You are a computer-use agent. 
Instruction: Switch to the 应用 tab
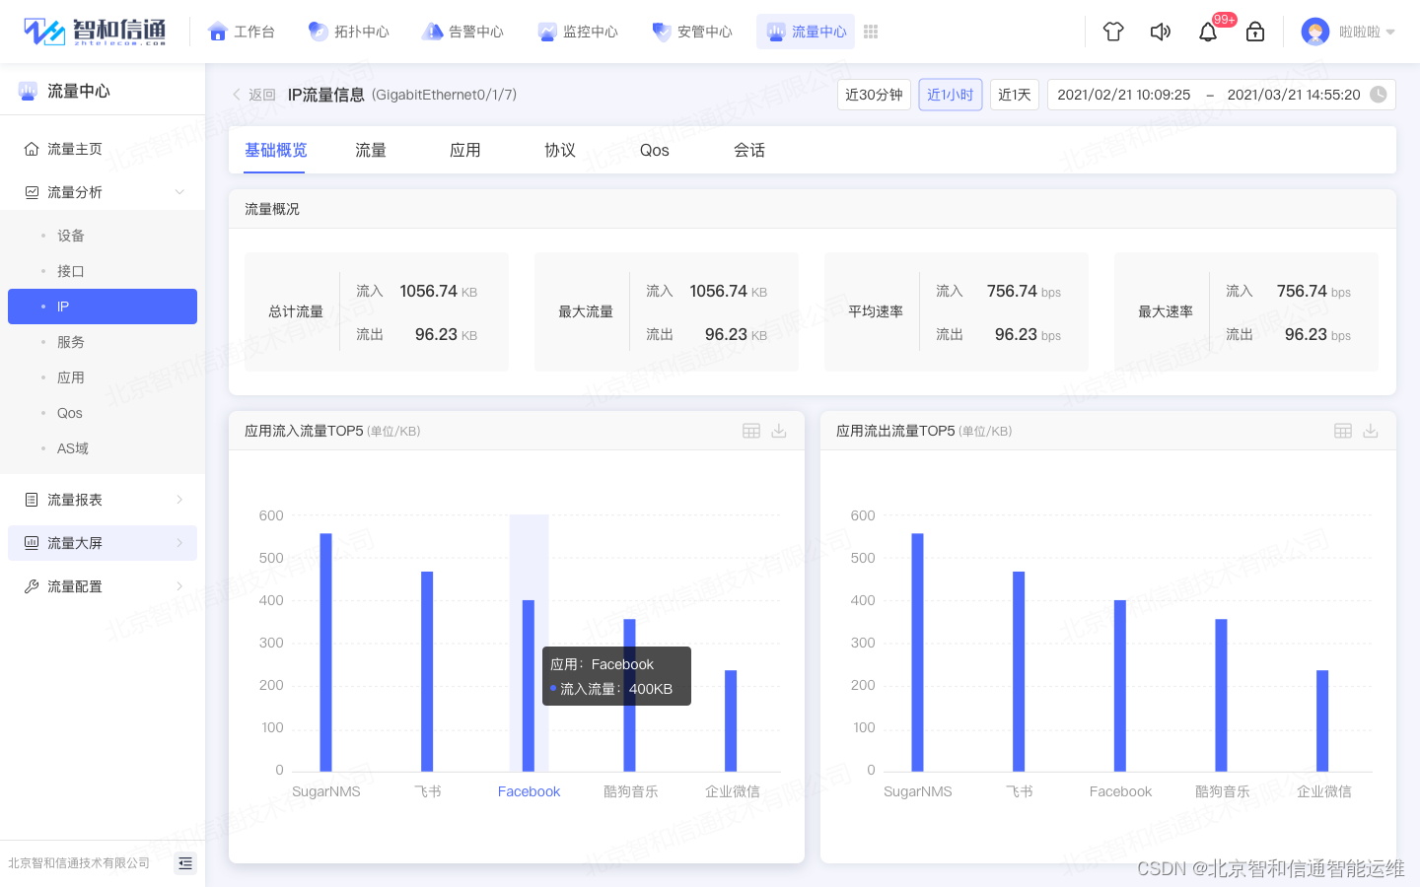[x=465, y=150]
